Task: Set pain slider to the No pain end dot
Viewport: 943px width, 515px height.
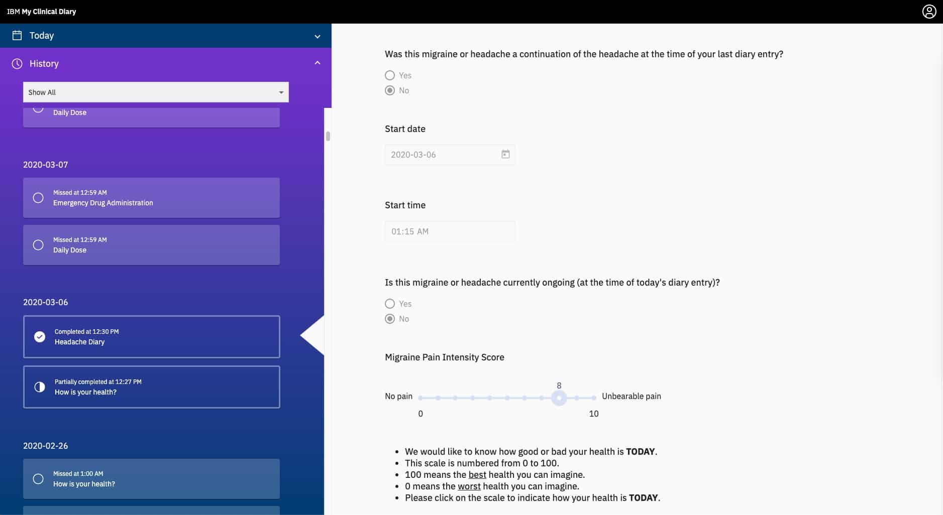Action: (x=421, y=398)
